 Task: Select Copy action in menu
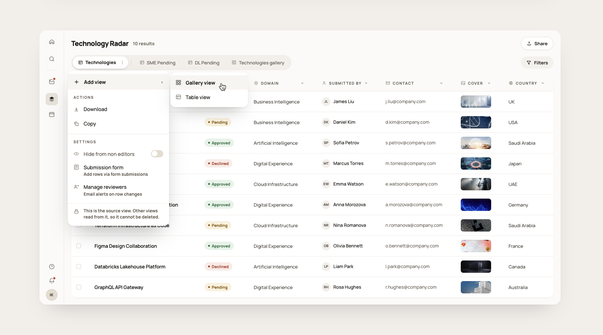pos(118,124)
